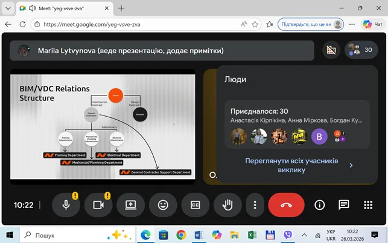Open the activities grid icon

click(x=368, y=205)
